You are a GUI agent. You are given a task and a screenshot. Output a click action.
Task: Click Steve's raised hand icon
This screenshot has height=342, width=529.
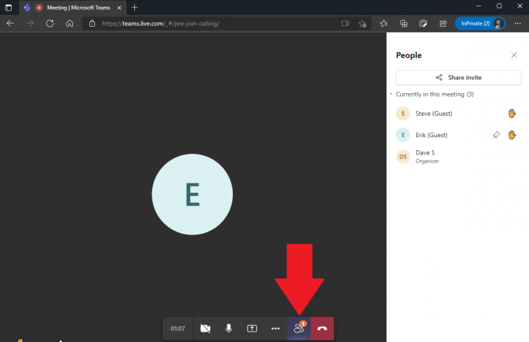tap(512, 114)
